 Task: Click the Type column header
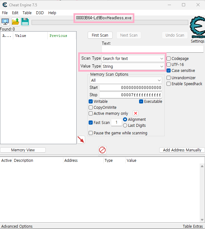114,160
